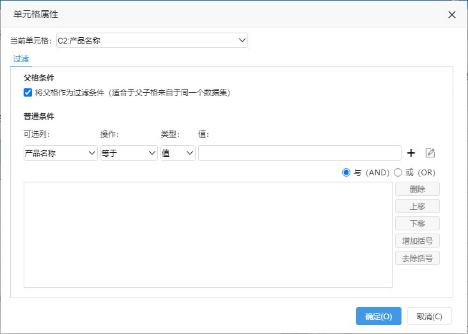Screen dimensions: 468x334
Task: Click the 下移 button
Action: coord(417,223)
